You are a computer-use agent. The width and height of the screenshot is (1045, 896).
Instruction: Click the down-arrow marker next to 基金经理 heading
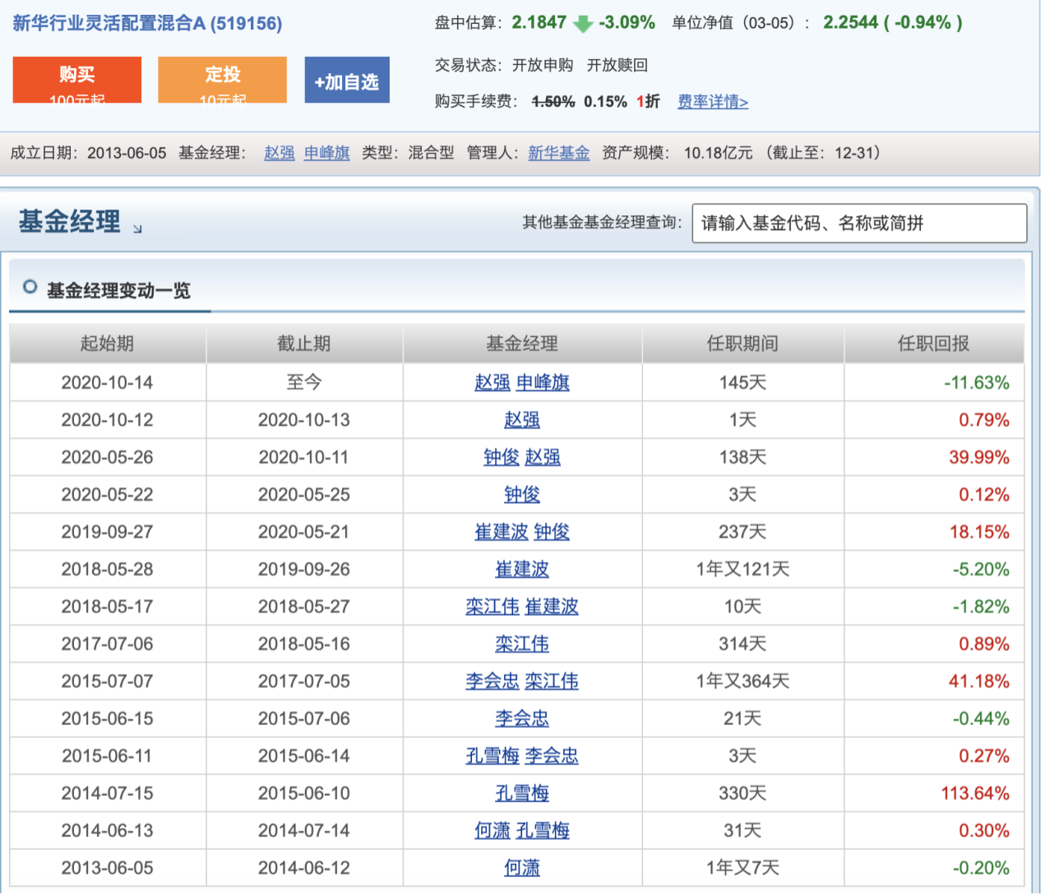point(136,229)
